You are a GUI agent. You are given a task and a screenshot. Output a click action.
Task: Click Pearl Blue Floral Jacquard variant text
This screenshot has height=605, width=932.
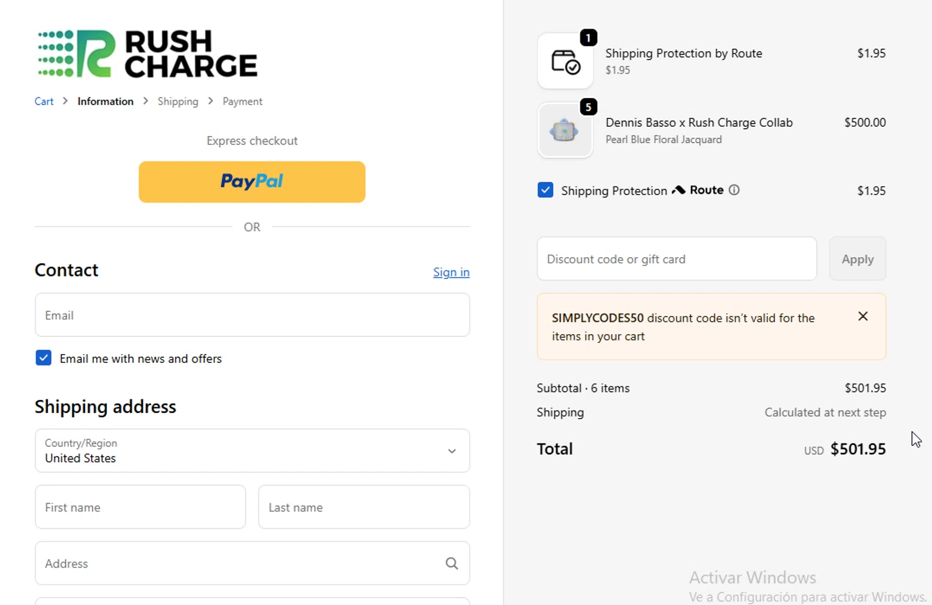point(664,140)
